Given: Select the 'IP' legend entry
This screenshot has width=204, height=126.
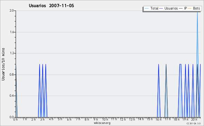Looking at the screenshot, I should coord(183,9).
